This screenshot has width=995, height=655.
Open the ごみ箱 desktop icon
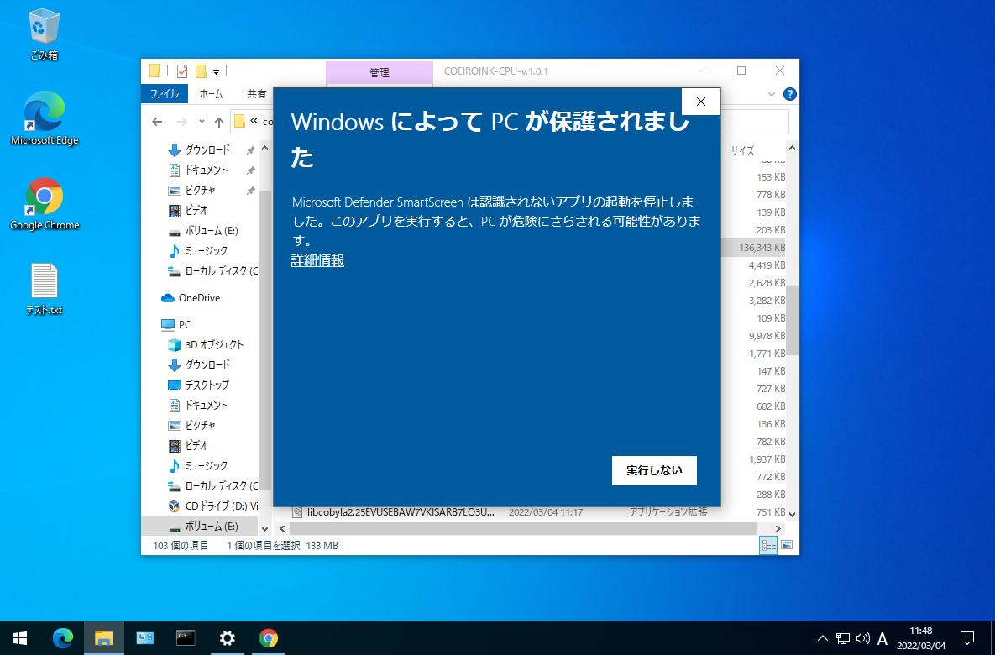tap(44, 34)
